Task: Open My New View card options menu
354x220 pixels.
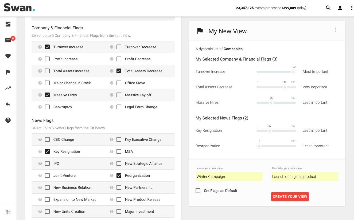Action: tap(336, 30)
